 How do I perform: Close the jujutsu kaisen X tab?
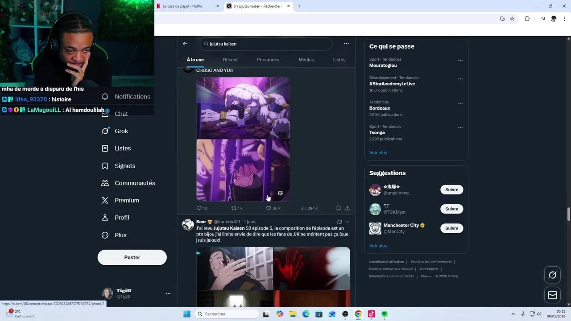[x=289, y=6]
